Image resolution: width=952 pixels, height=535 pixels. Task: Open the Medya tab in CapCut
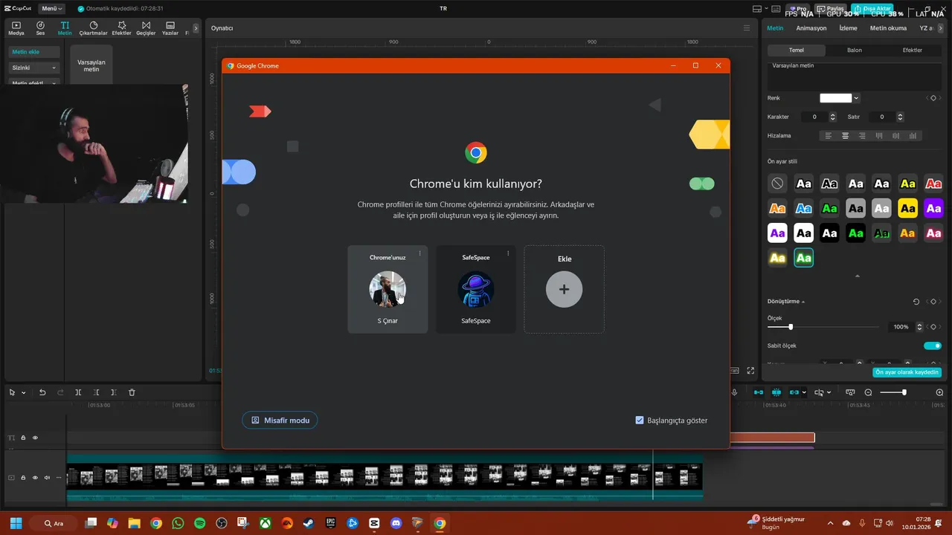(16, 28)
